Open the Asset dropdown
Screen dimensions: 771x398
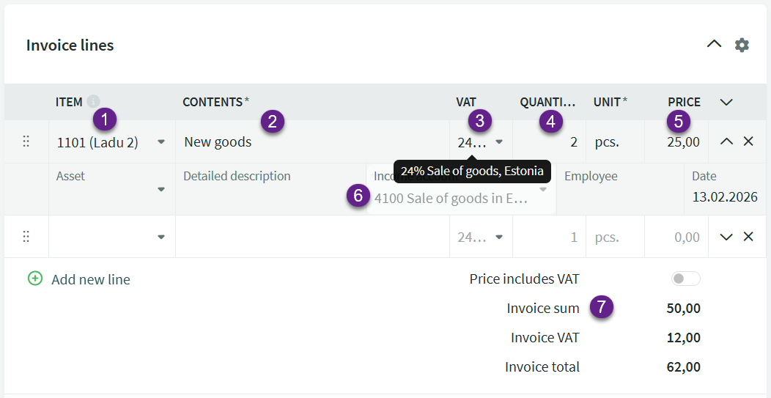[x=161, y=189]
